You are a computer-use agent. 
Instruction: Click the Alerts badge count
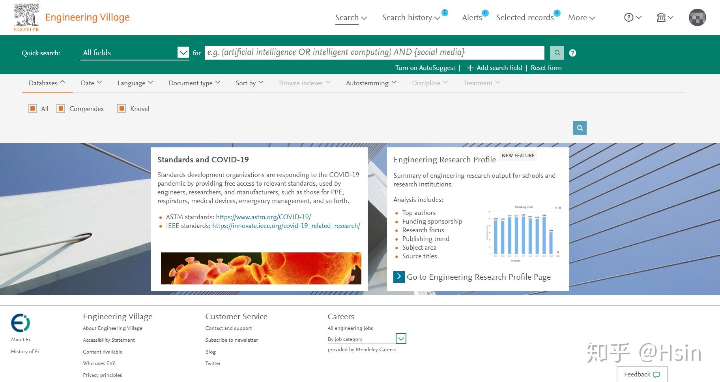click(x=485, y=13)
